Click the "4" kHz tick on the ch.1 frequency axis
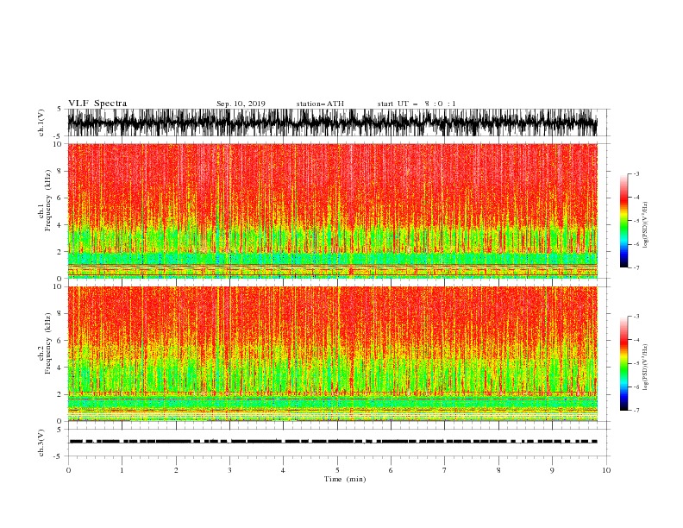Viewport: 683px width, 528px height. [x=60, y=225]
